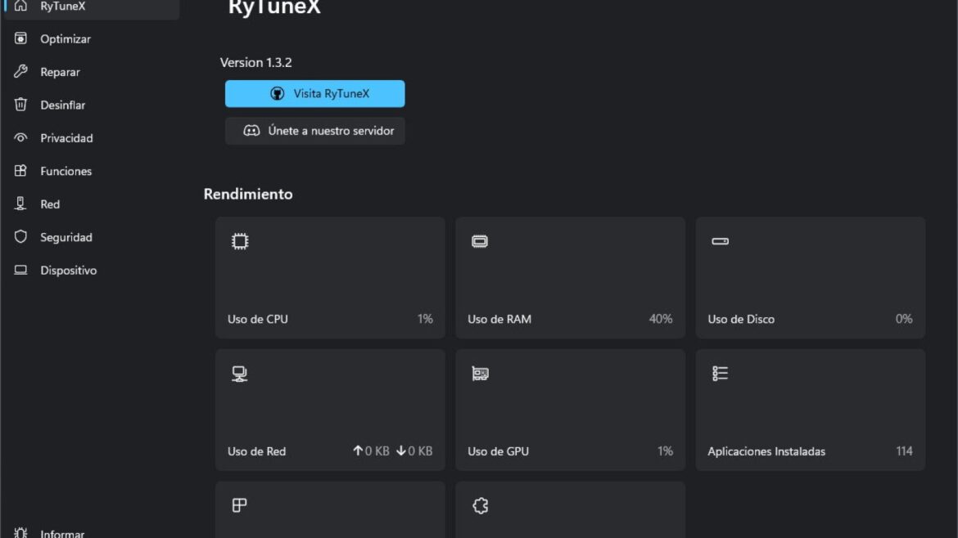Click the Optimizar sidebar icon

[x=20, y=38]
